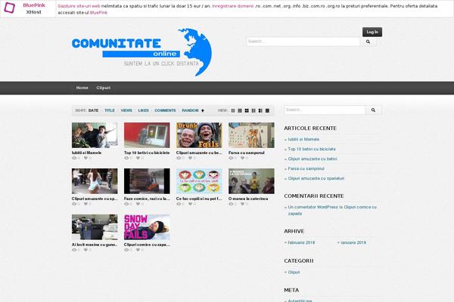Sort videos by Title
The height and width of the screenshot is (302, 454).
110,111
